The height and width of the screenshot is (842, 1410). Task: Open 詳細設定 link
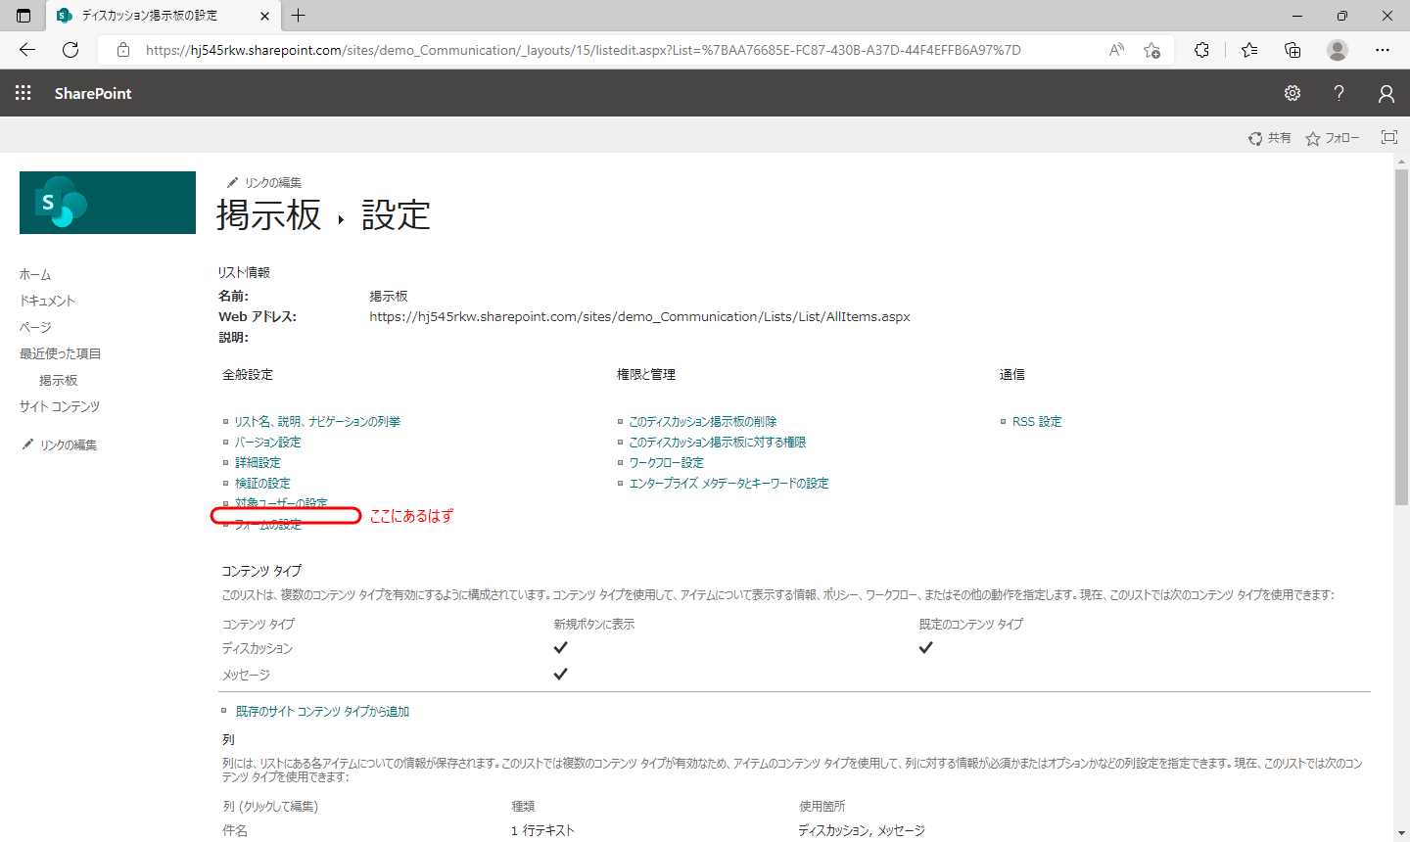pyautogui.click(x=258, y=463)
